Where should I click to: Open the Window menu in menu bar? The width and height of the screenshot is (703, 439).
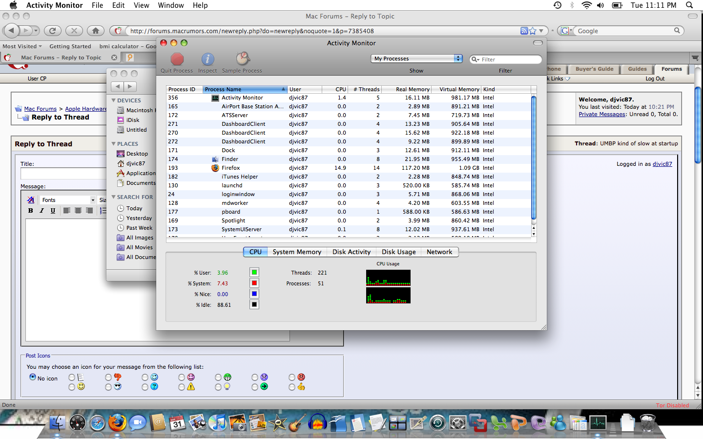click(171, 5)
